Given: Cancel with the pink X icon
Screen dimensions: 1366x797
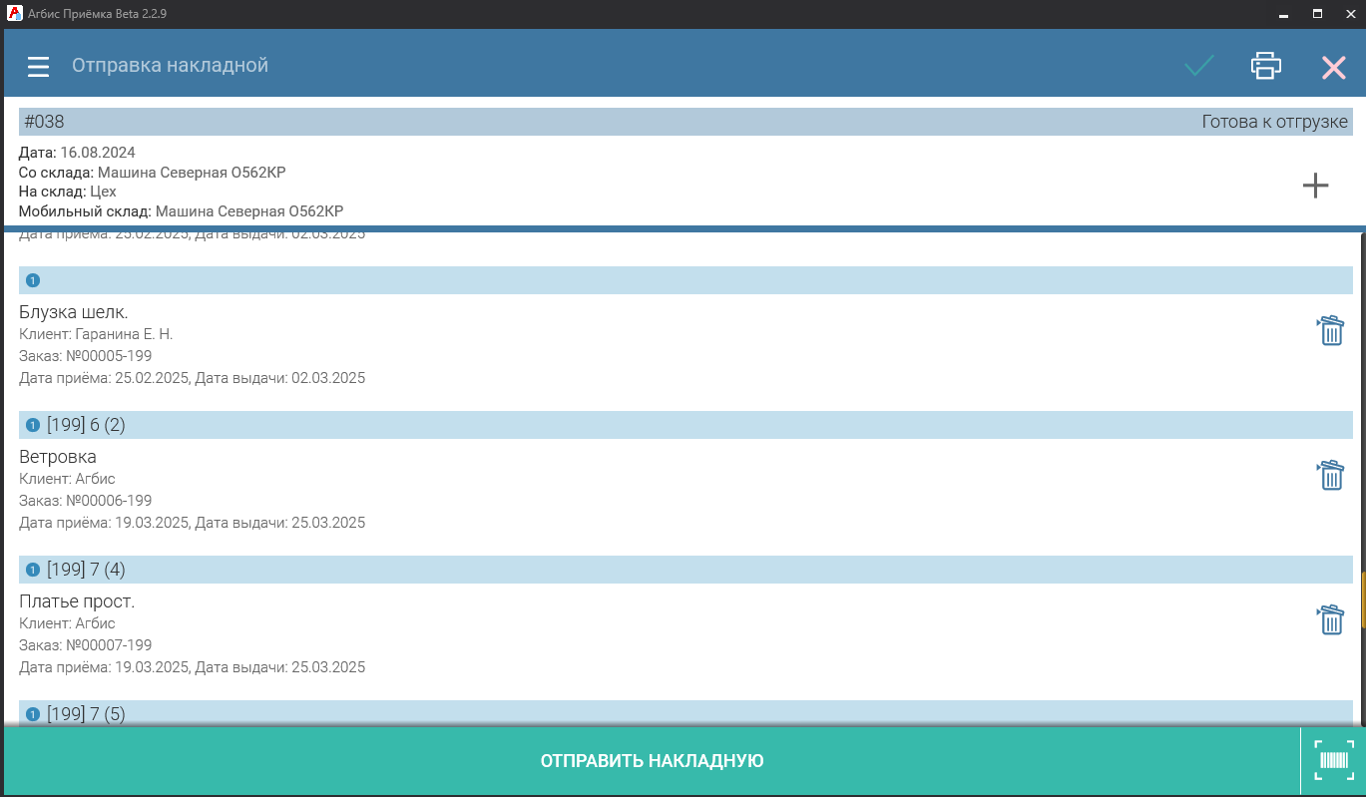Looking at the screenshot, I should click(x=1333, y=67).
